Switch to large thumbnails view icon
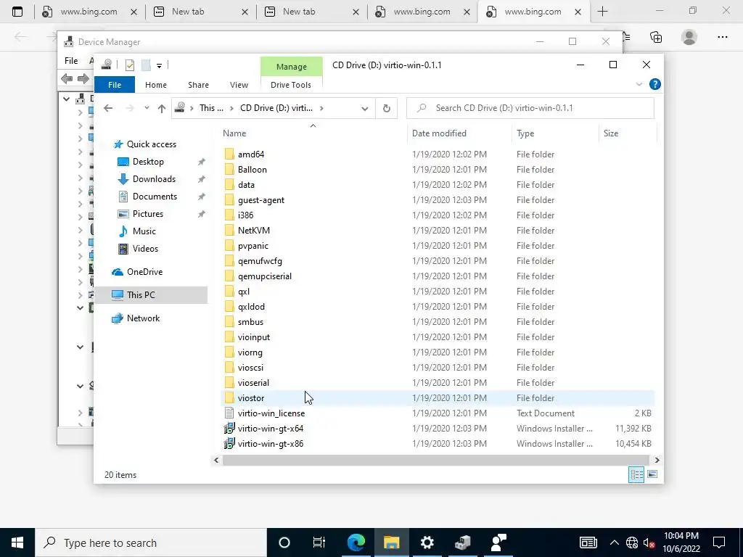The height and width of the screenshot is (557, 743). (x=652, y=474)
